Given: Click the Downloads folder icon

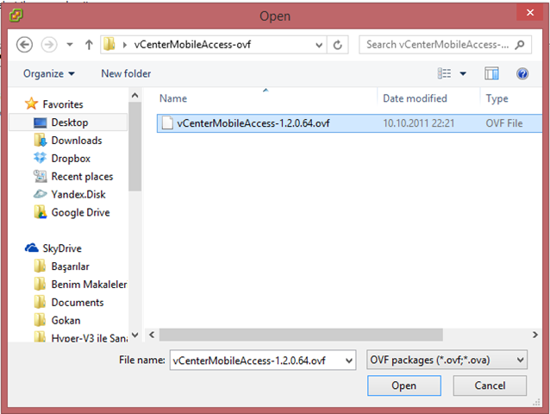Looking at the screenshot, I should [x=40, y=141].
